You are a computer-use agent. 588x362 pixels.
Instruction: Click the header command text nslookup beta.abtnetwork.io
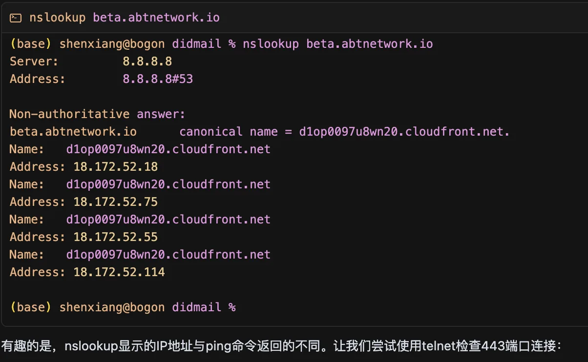(125, 18)
